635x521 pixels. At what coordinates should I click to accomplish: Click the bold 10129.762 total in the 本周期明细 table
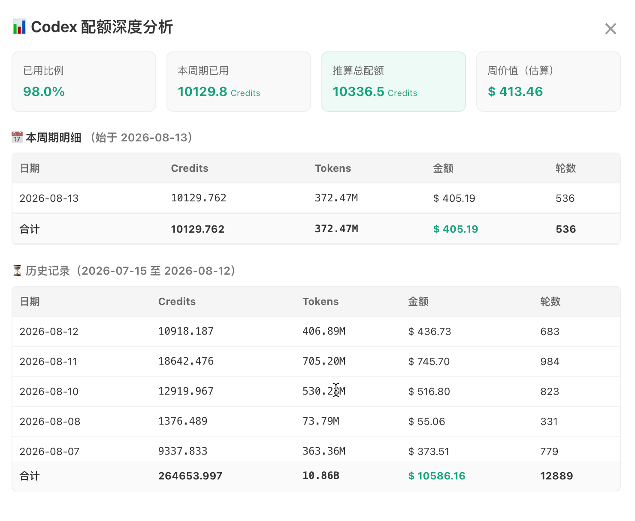(197, 229)
